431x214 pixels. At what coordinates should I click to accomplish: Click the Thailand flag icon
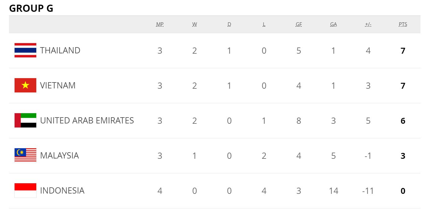click(x=25, y=50)
